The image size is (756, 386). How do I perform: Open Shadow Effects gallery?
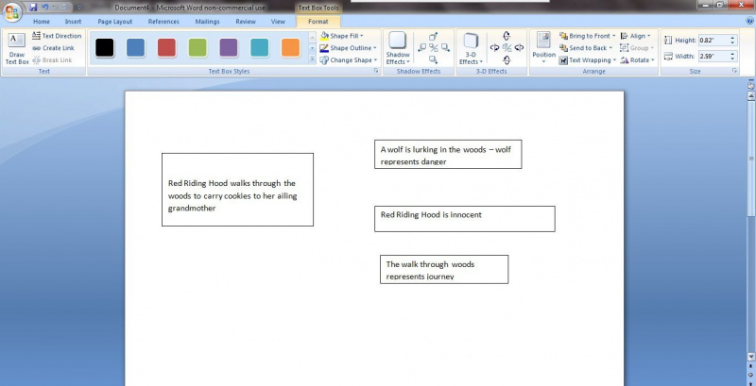pyautogui.click(x=397, y=48)
